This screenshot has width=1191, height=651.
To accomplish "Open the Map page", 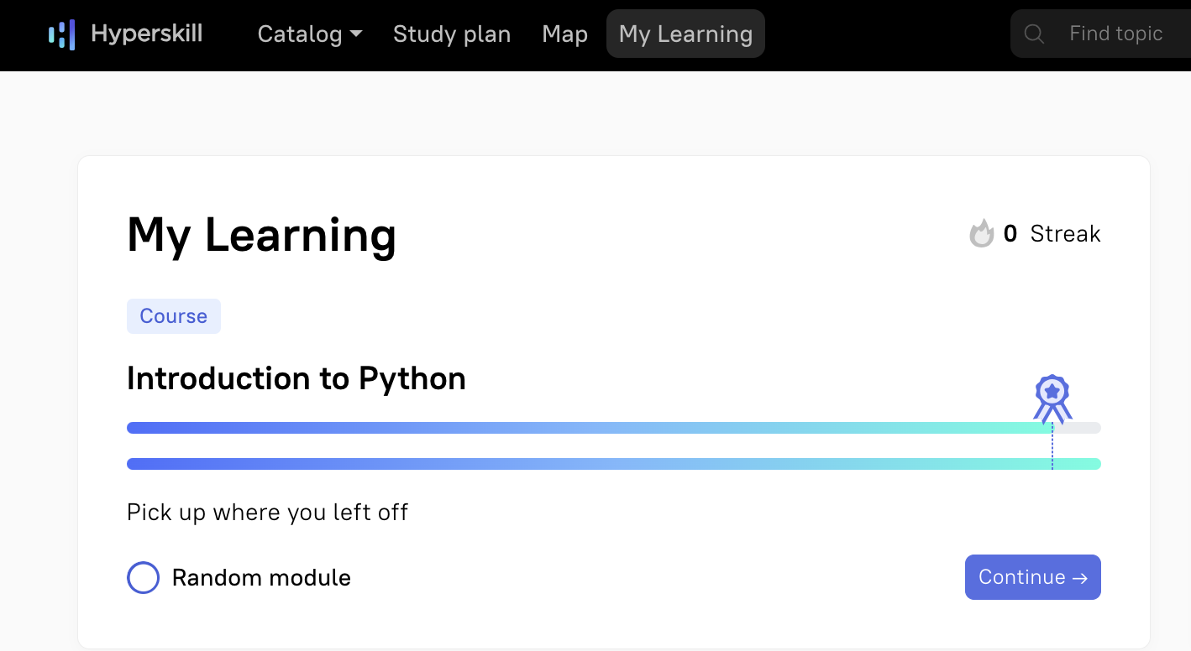I will coord(565,34).
